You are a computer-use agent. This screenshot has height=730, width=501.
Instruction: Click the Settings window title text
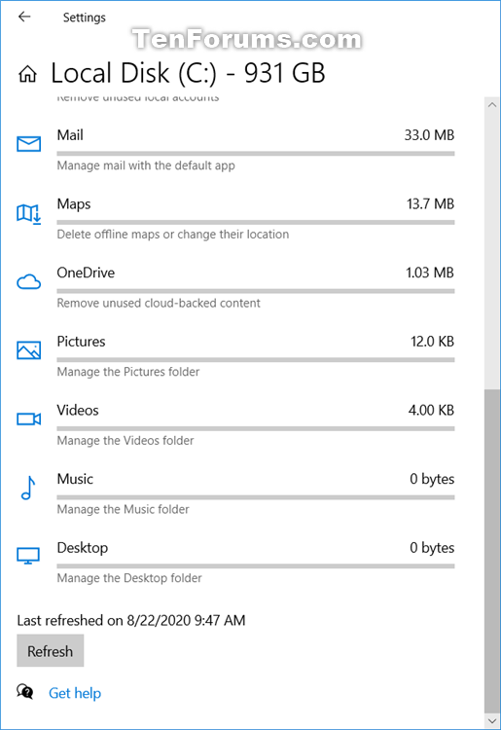click(x=85, y=18)
